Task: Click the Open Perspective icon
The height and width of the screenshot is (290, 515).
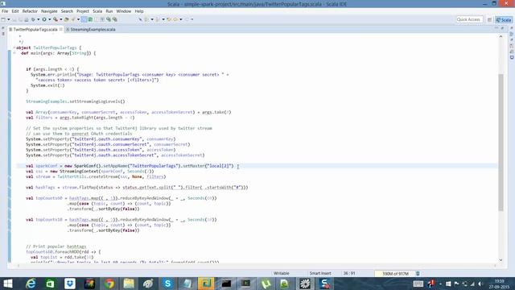Action: (x=489, y=19)
